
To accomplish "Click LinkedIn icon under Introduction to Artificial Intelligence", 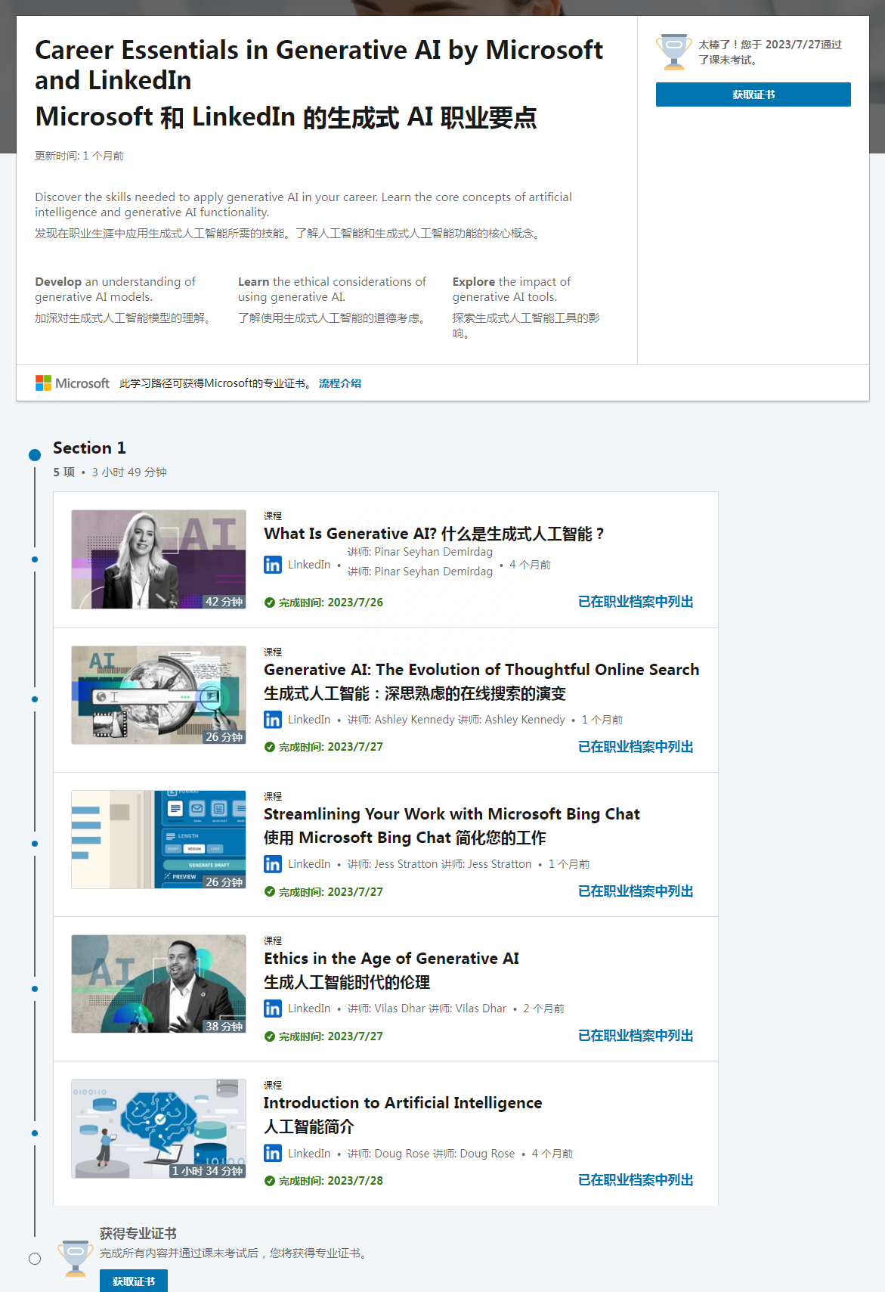I will [273, 1154].
